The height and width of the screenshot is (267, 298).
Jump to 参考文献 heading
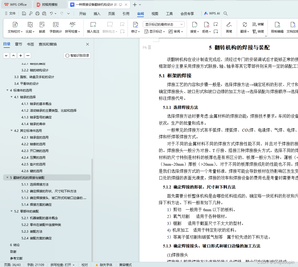click(16, 258)
